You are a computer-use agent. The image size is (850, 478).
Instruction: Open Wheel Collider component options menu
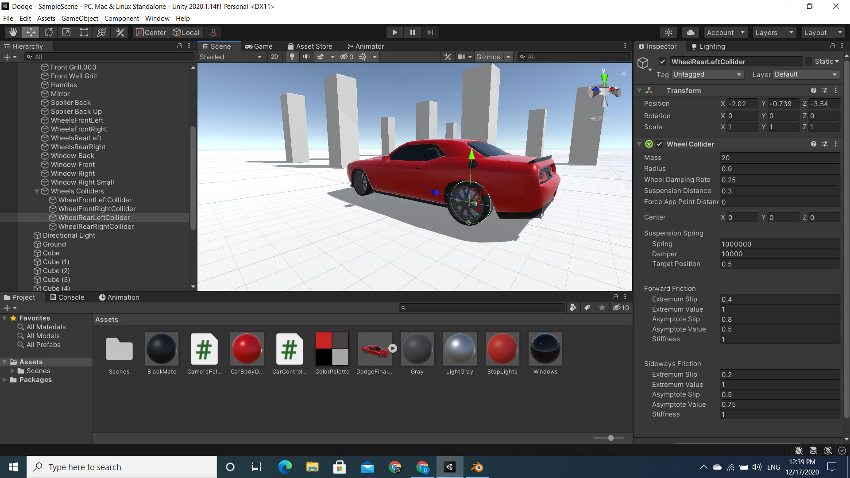point(836,144)
